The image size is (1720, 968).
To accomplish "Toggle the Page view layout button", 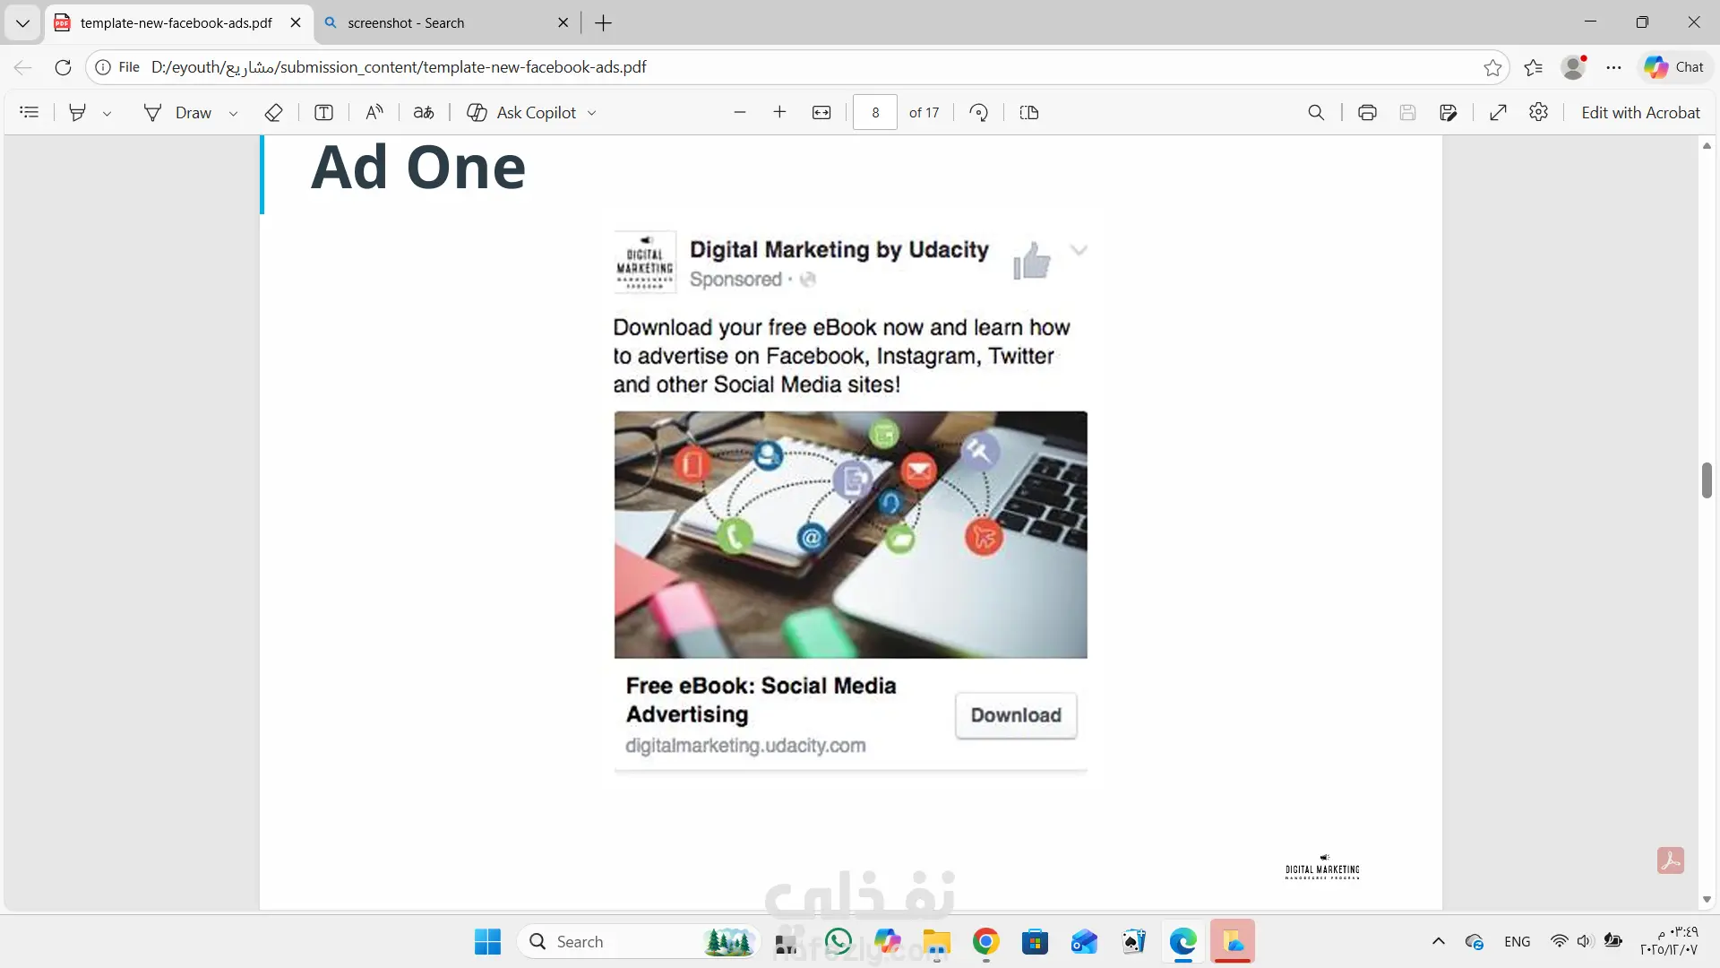I will [x=1029, y=112].
